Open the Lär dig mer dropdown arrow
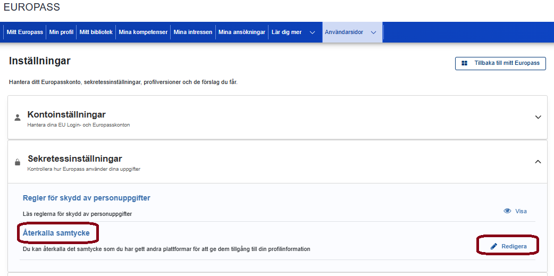 pyautogui.click(x=312, y=32)
